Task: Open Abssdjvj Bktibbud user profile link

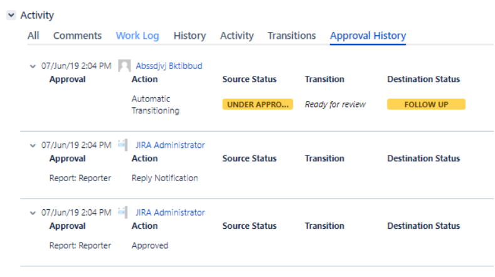Action: click(169, 66)
